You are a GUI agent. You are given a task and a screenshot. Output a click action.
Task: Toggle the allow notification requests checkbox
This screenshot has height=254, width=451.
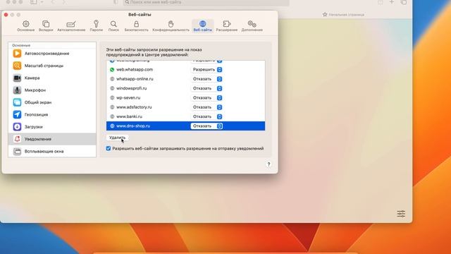pos(109,149)
